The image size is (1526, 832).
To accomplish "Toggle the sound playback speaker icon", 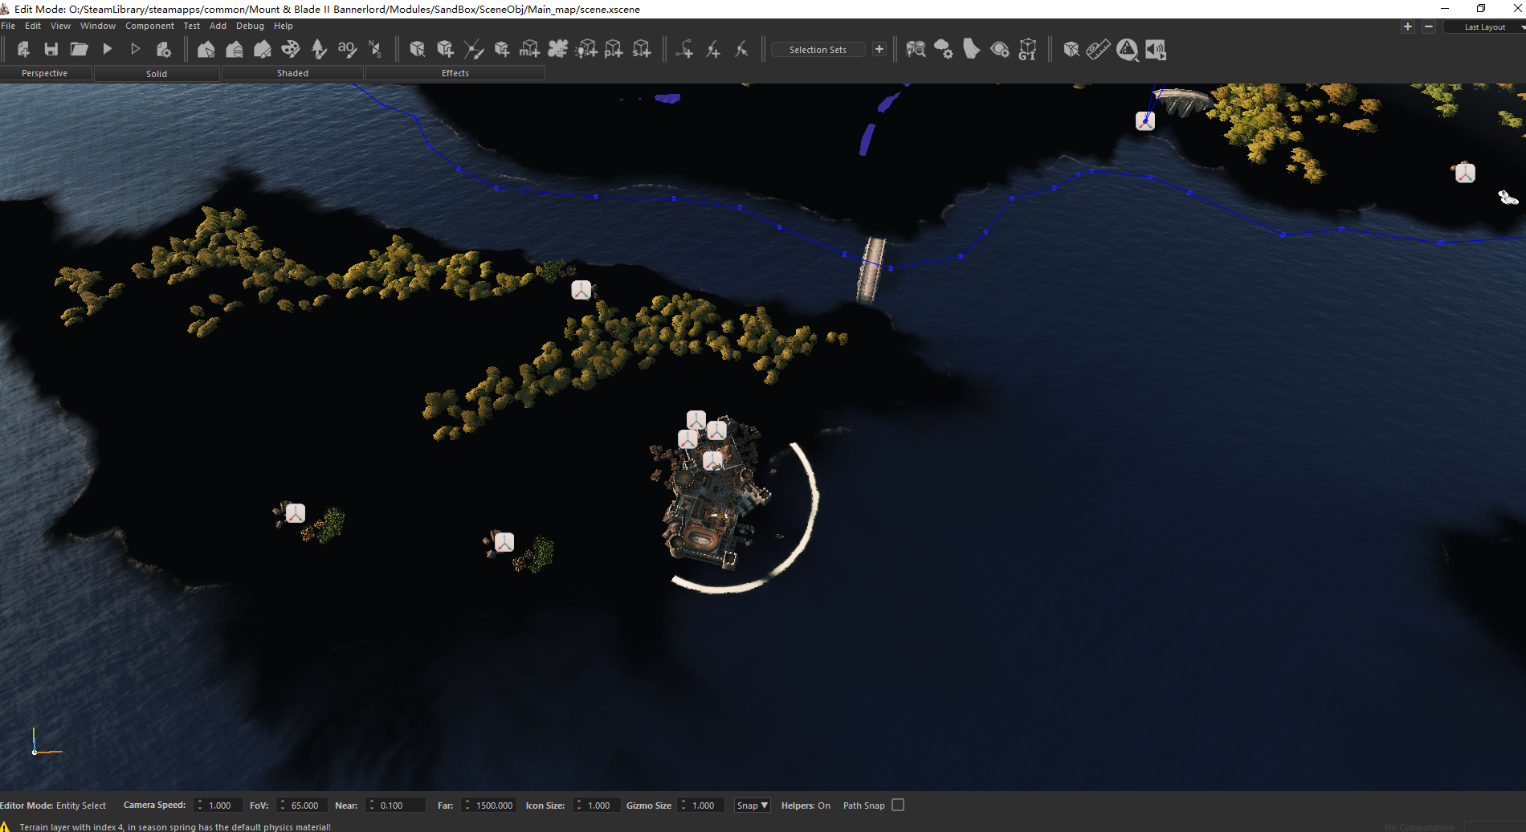I will pyautogui.click(x=1156, y=49).
